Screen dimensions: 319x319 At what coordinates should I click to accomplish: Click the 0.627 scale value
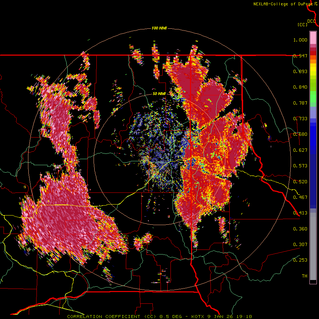(300, 150)
